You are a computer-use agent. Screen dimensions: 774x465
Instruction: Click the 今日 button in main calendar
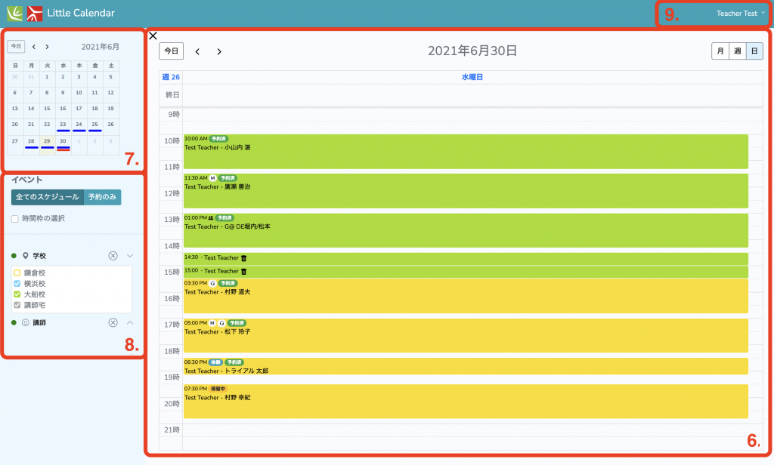click(171, 51)
